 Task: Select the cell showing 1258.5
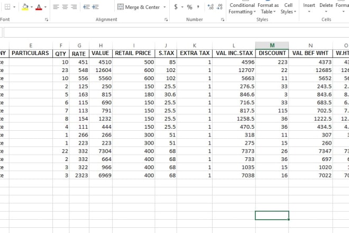(x=234, y=119)
